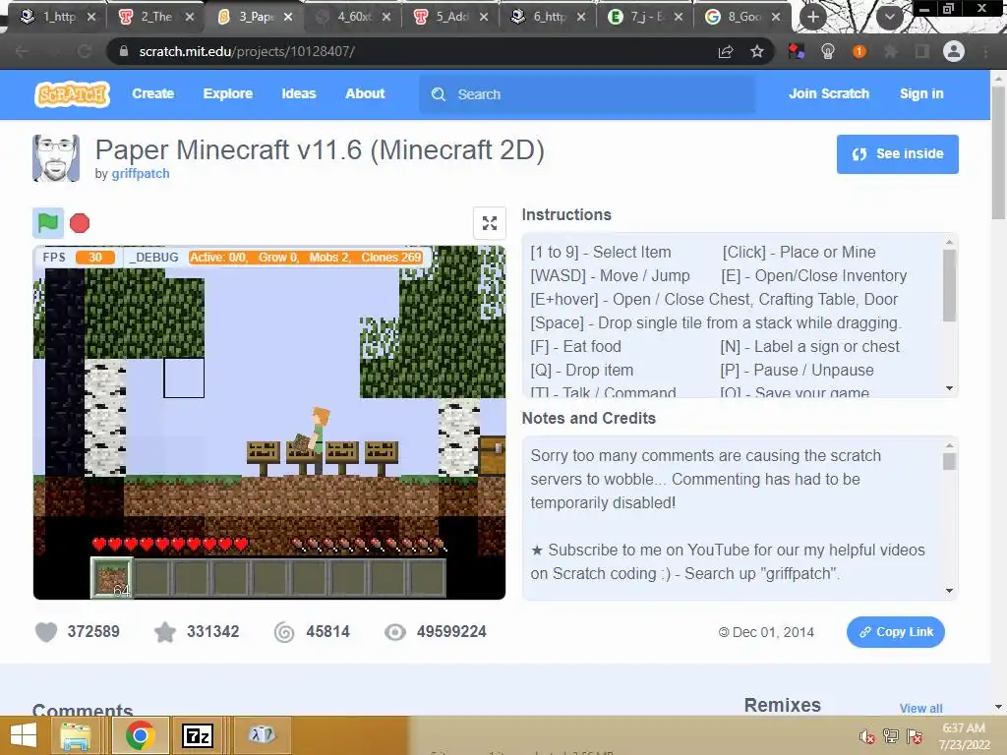This screenshot has height=755, width=1007.
Task: Favorite the project with the star icon
Action: pos(165,632)
